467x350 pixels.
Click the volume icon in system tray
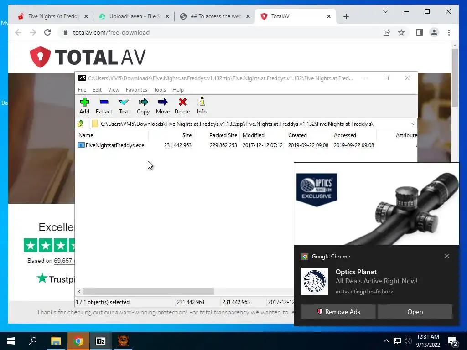point(408,341)
